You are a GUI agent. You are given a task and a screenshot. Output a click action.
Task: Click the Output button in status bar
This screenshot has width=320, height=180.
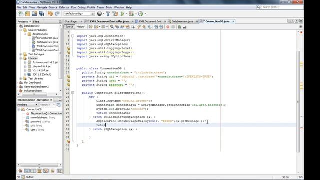(28, 177)
